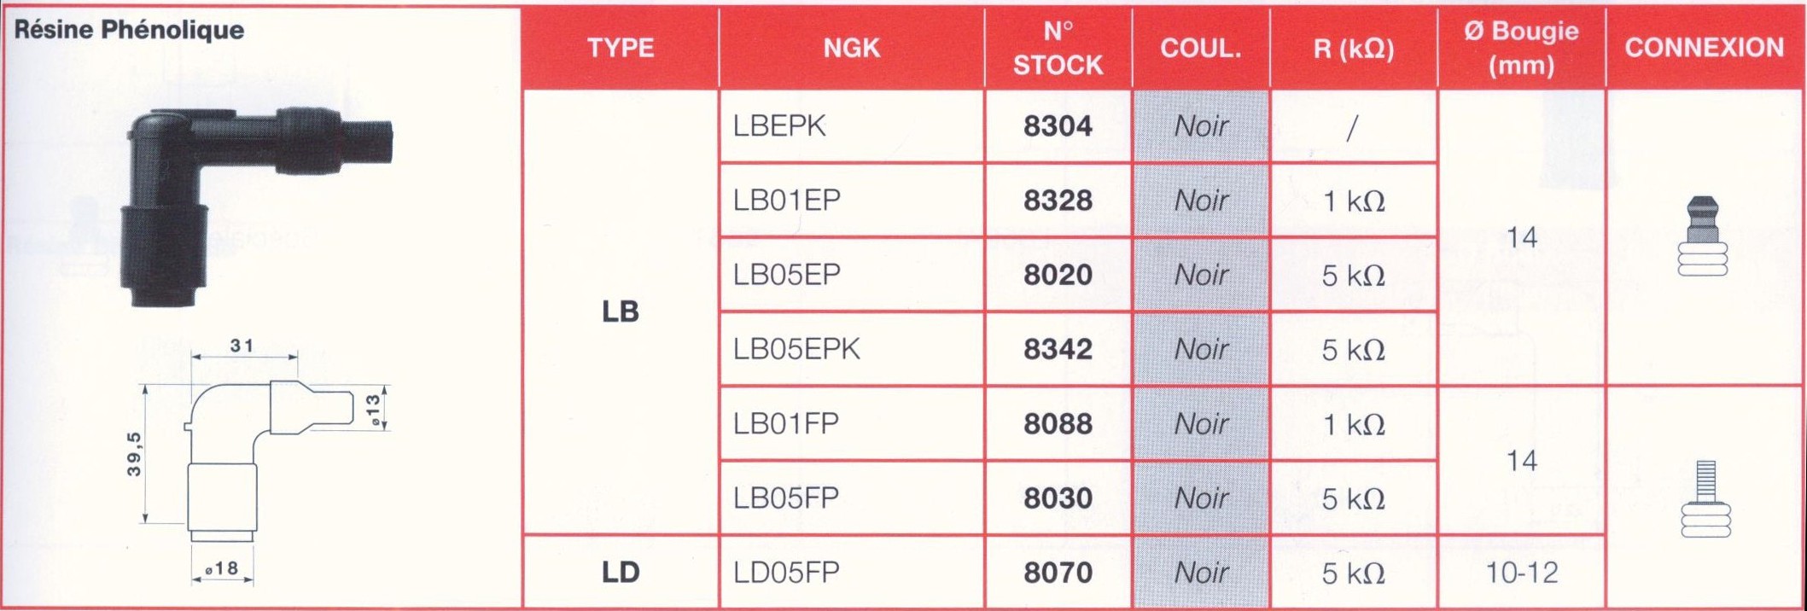This screenshot has height=611, width=1807.
Task: Click stock number 8030
Action: click(x=1058, y=498)
